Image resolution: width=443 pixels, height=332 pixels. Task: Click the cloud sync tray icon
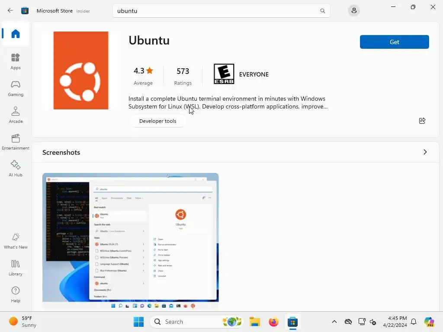point(348,322)
